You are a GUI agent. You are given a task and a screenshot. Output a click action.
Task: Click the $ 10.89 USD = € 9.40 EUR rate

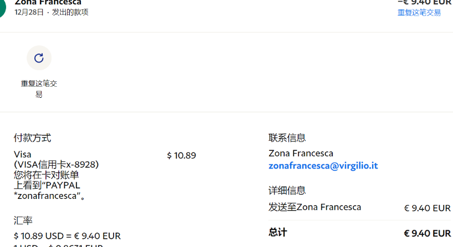coord(67,236)
